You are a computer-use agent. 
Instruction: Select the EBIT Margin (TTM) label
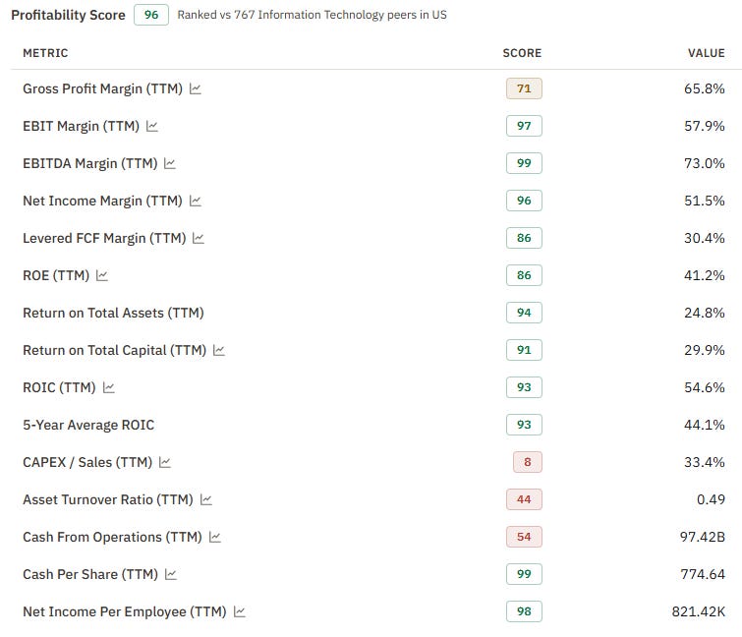[81, 127]
